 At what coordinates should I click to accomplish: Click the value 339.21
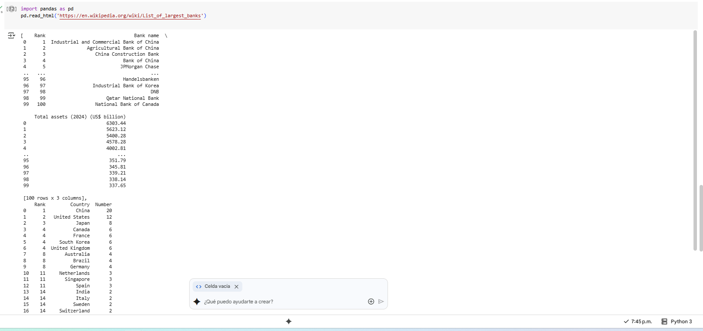[118, 173]
